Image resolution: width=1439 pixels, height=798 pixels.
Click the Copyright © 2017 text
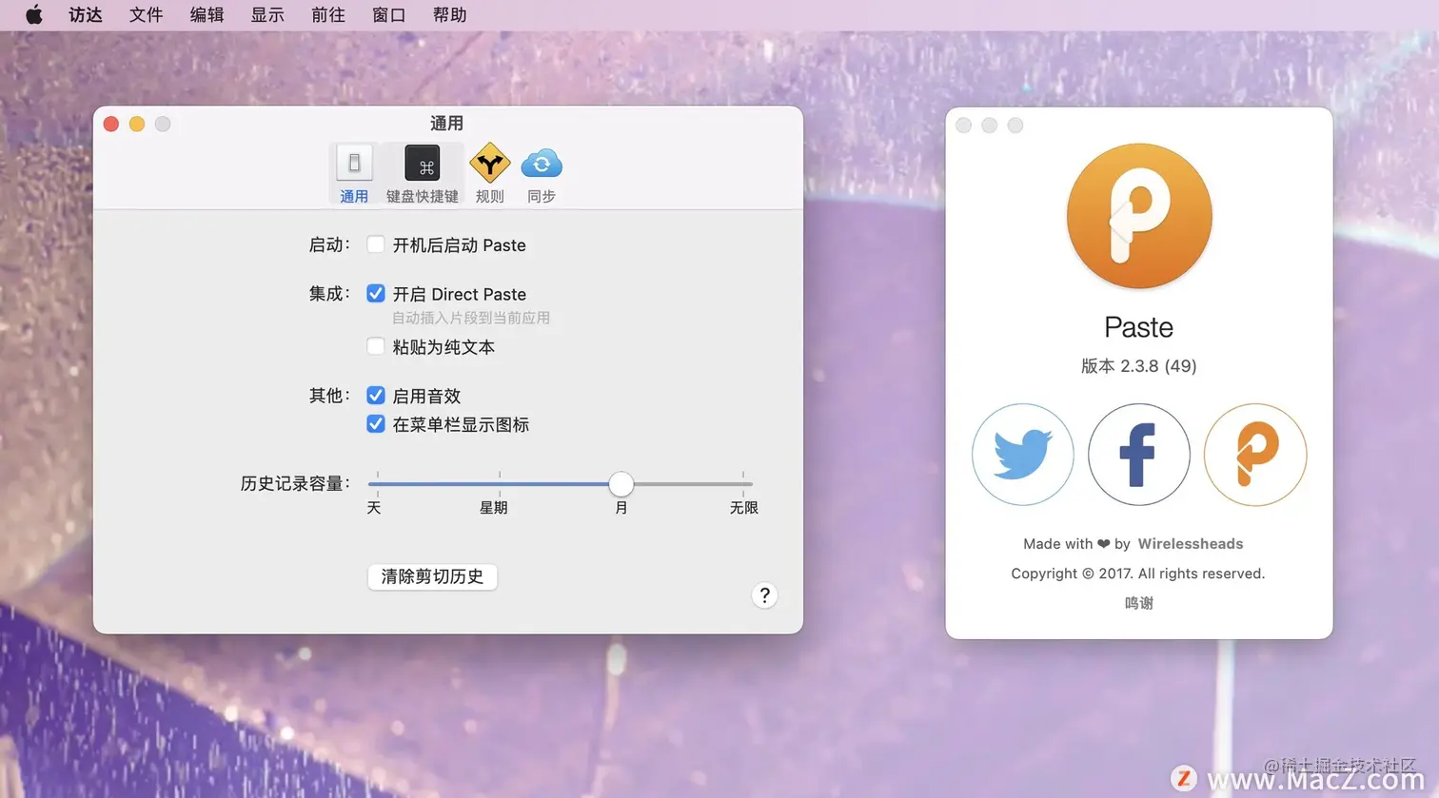[1138, 574]
